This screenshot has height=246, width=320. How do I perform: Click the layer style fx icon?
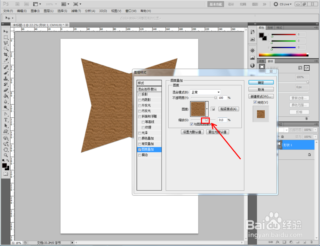click(277, 242)
